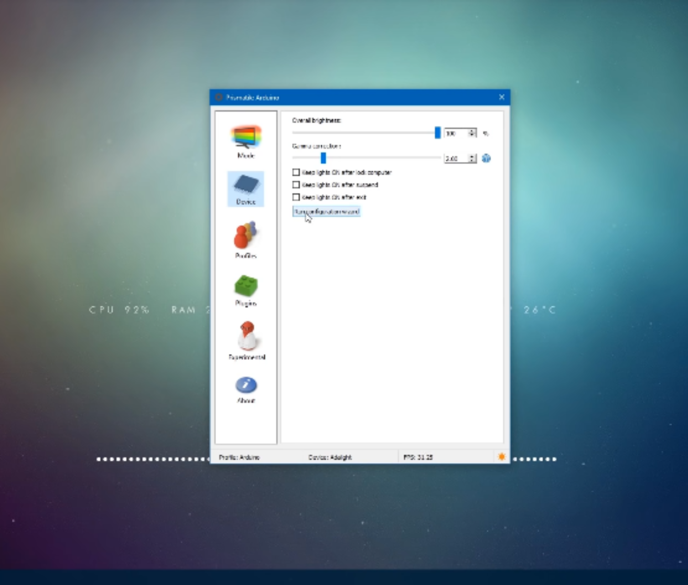688x585 pixels.
Task: Open the Profiles page
Action: point(245,239)
